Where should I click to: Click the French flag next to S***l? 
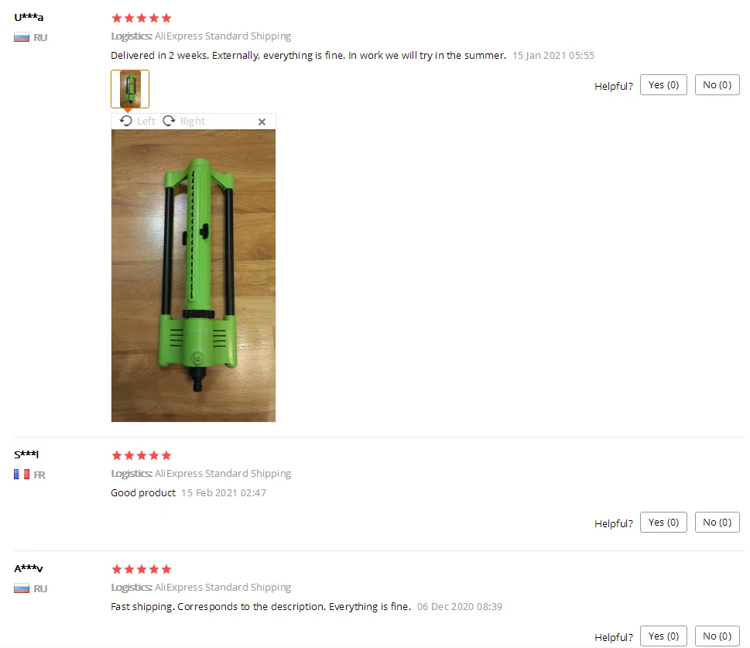pos(22,475)
